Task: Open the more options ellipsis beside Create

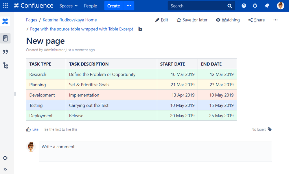Action: pos(129,6)
